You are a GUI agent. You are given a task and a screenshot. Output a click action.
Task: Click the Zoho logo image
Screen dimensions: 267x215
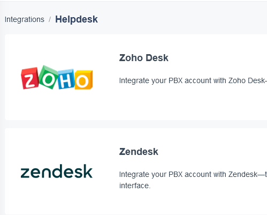(57, 77)
